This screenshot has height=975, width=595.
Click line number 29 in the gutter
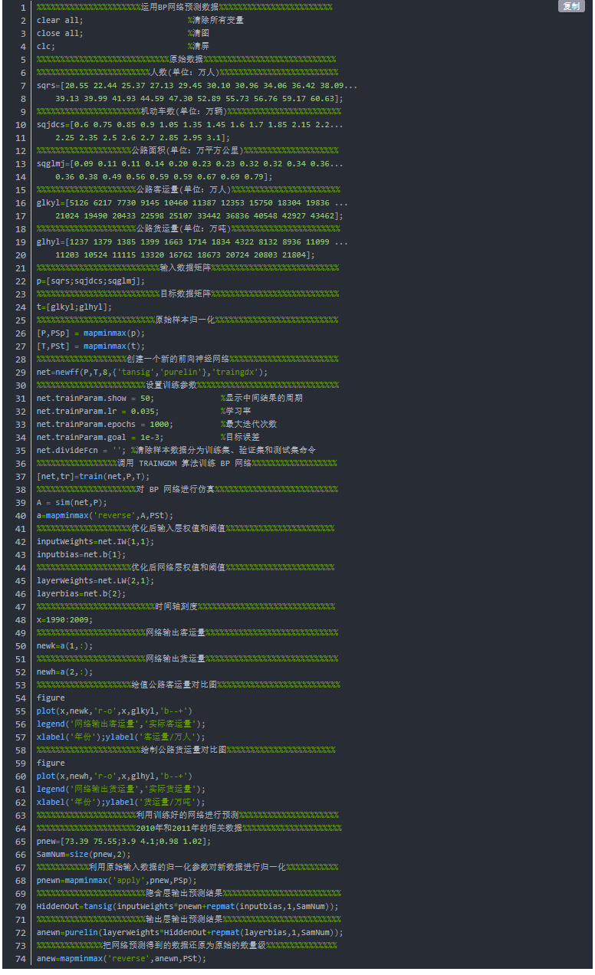point(22,372)
